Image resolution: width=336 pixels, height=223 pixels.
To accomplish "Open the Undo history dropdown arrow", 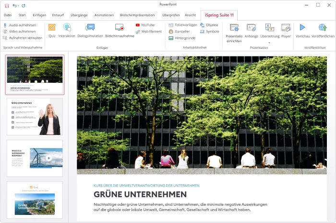I will 18,6.
